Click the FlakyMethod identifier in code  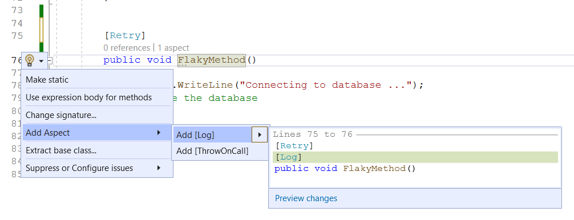212,60
